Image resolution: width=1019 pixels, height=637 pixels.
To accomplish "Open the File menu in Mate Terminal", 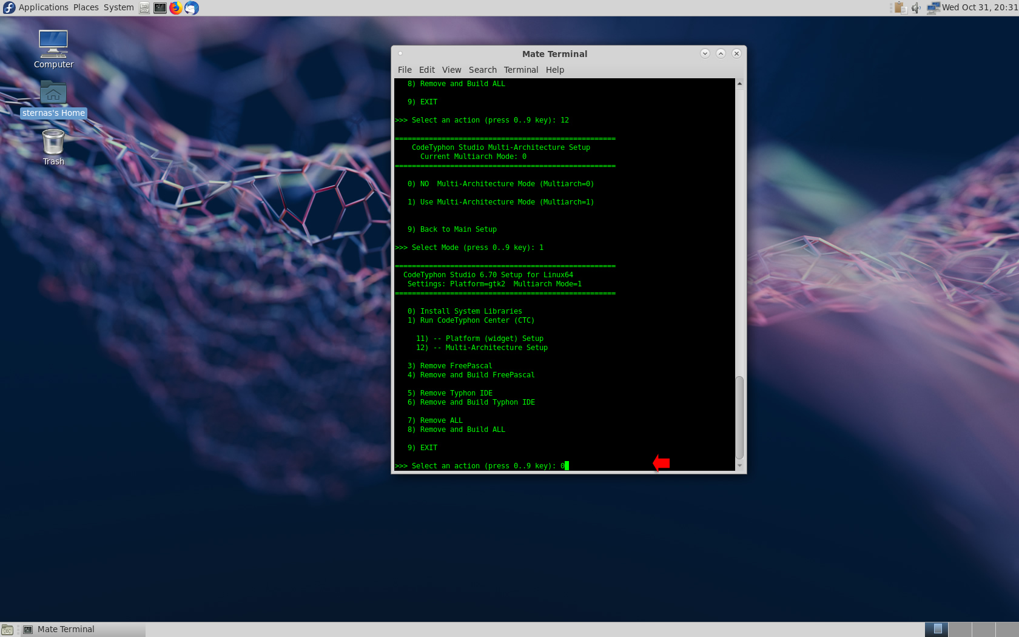I will (405, 70).
